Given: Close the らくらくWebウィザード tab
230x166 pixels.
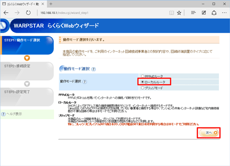Looking at the screenshot, I should pos(43,4).
